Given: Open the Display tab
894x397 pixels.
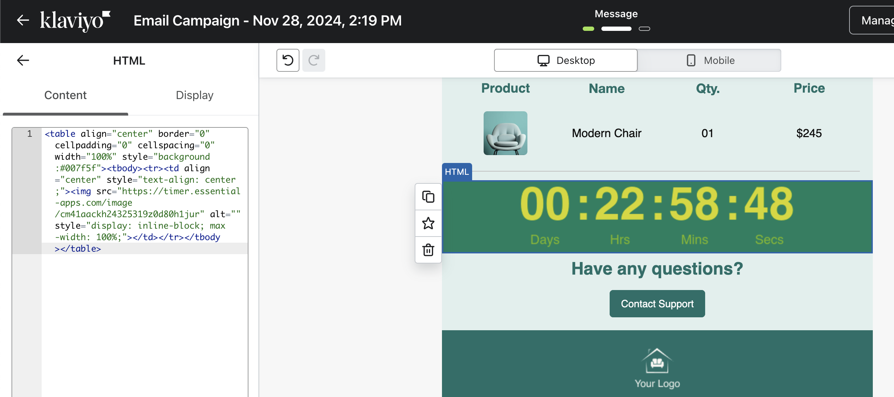Looking at the screenshot, I should click(195, 95).
